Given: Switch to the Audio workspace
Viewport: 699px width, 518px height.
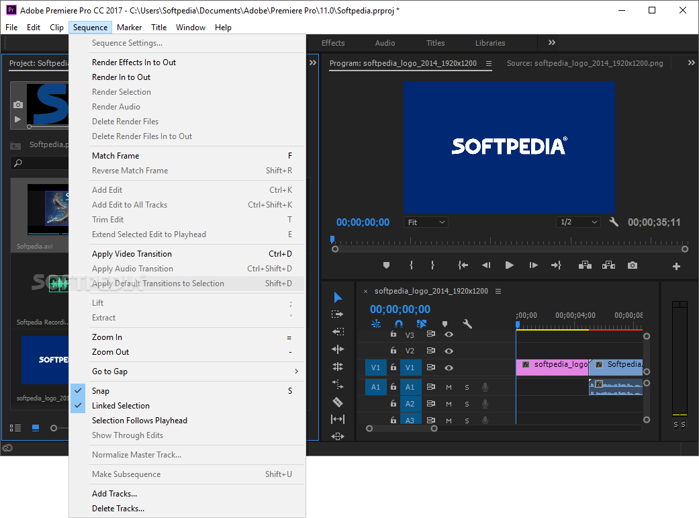Looking at the screenshot, I should click(x=385, y=43).
